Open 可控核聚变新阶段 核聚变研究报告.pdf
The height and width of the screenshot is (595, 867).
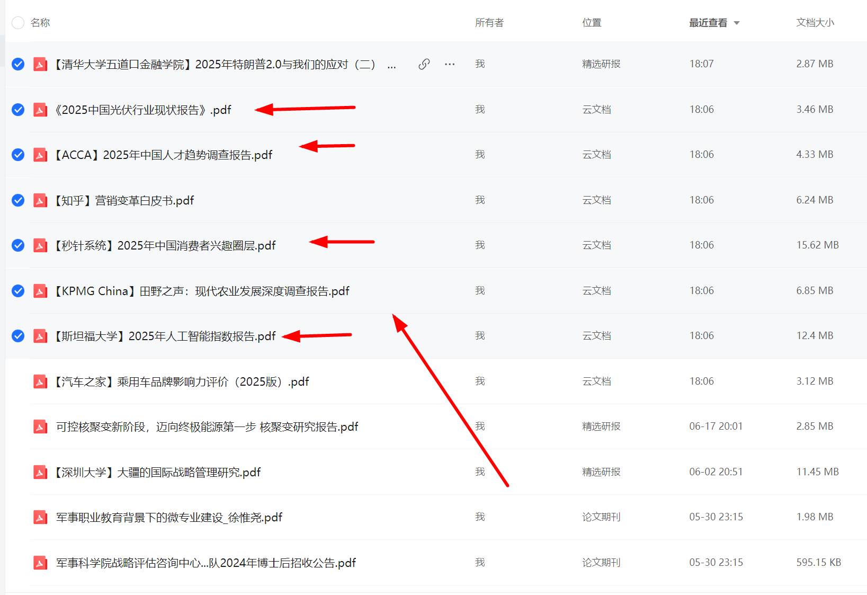tap(207, 427)
